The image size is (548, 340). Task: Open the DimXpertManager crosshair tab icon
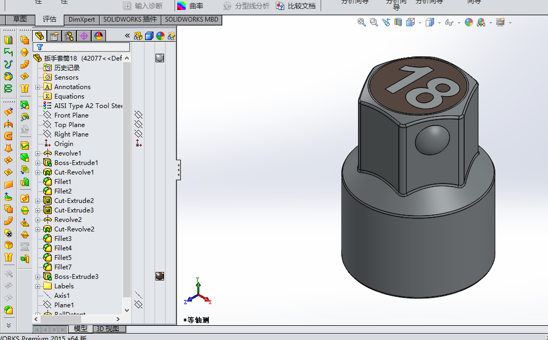[x=83, y=36]
